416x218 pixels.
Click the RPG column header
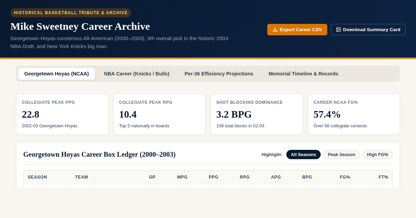tap(245, 177)
